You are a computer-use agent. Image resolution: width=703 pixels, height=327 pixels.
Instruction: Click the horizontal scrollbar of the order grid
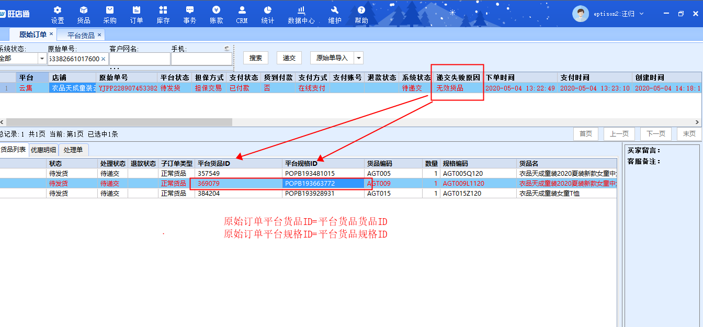(x=119, y=122)
